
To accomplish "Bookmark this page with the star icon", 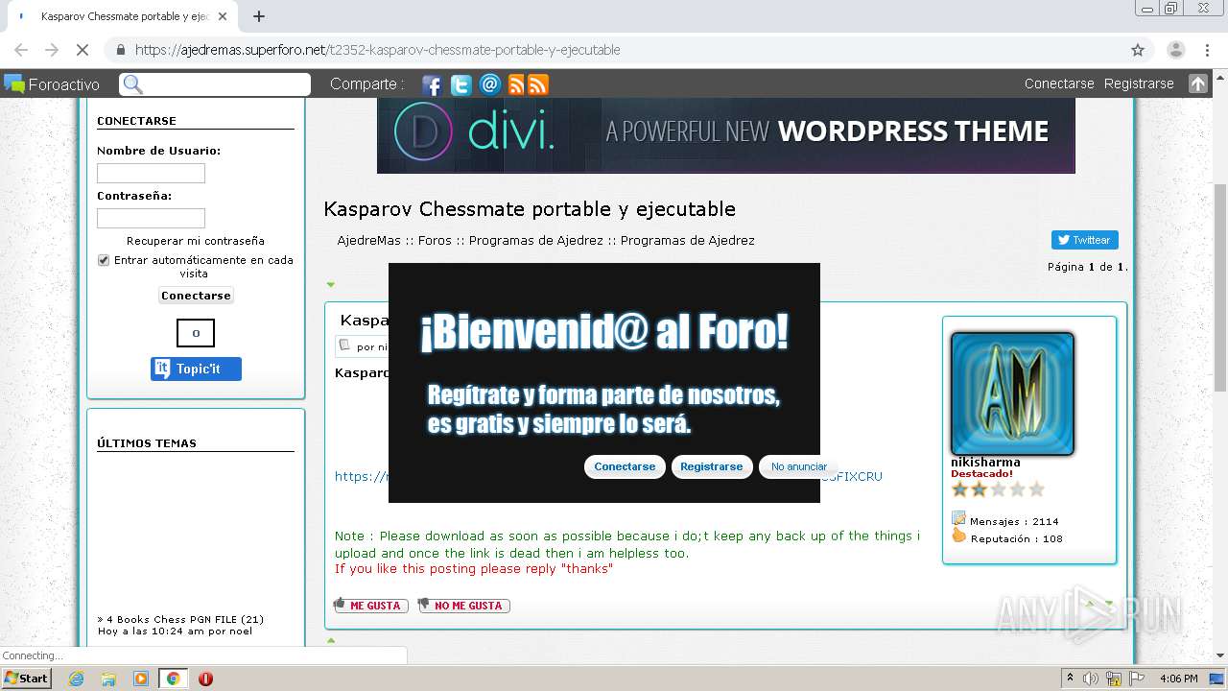I will (x=1138, y=50).
